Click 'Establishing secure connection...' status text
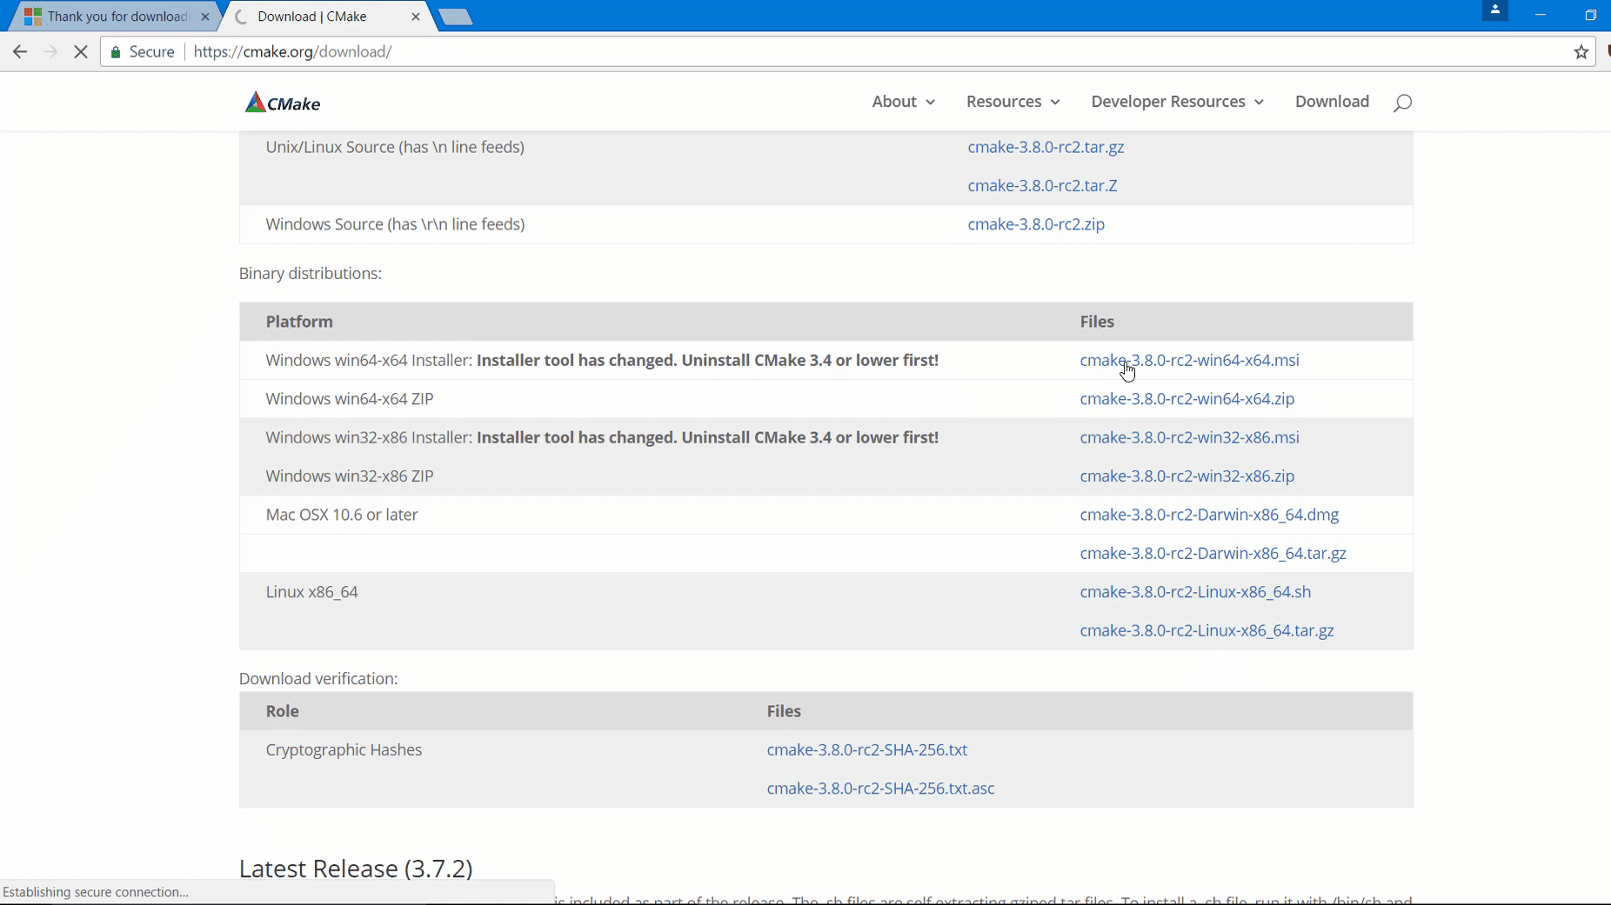 click(x=96, y=892)
